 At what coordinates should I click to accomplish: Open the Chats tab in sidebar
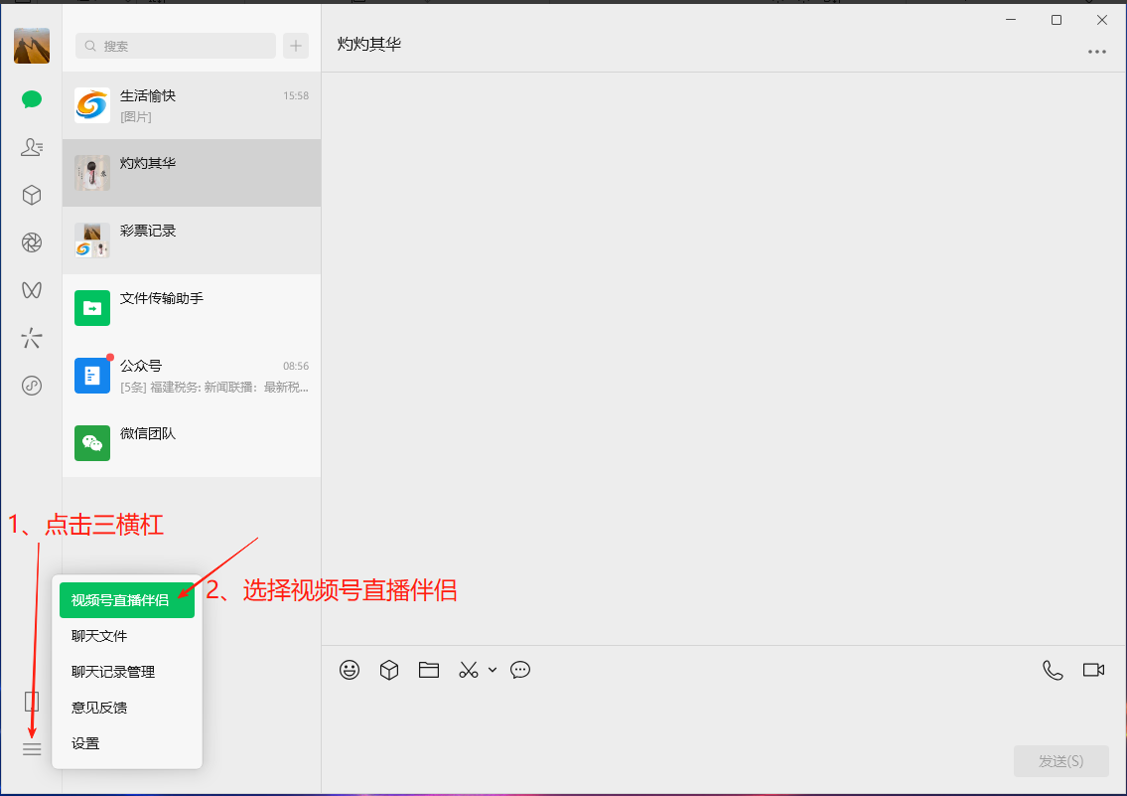point(32,98)
